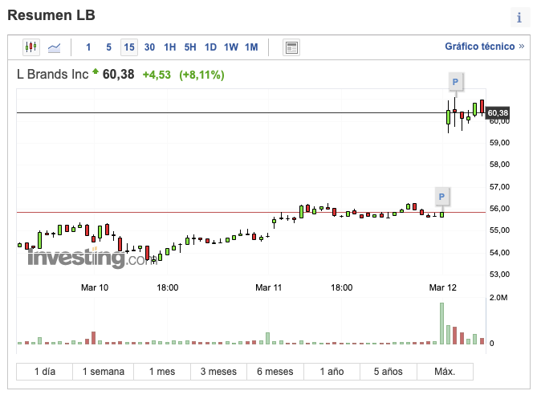Click the 57,00 price axis label
This screenshot has height=403, width=537.
[x=499, y=187]
